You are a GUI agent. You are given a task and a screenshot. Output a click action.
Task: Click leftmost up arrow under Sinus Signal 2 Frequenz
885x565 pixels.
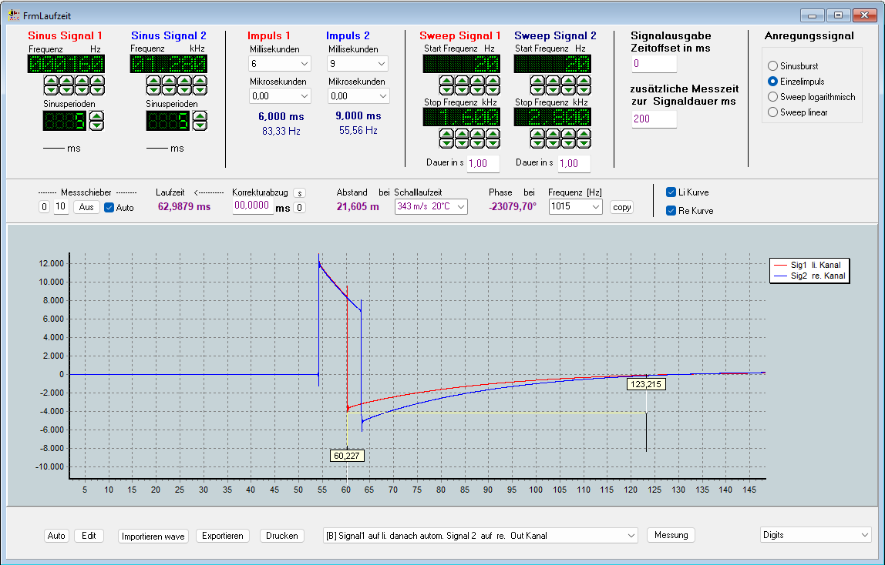[x=154, y=81]
